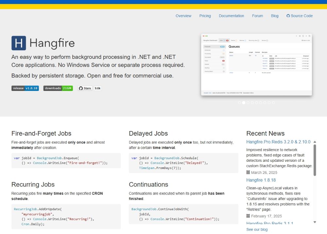Click the BackgroundJob.Enqueue code block
The width and height of the screenshot is (327, 234).
pyautogui.click(x=66, y=160)
